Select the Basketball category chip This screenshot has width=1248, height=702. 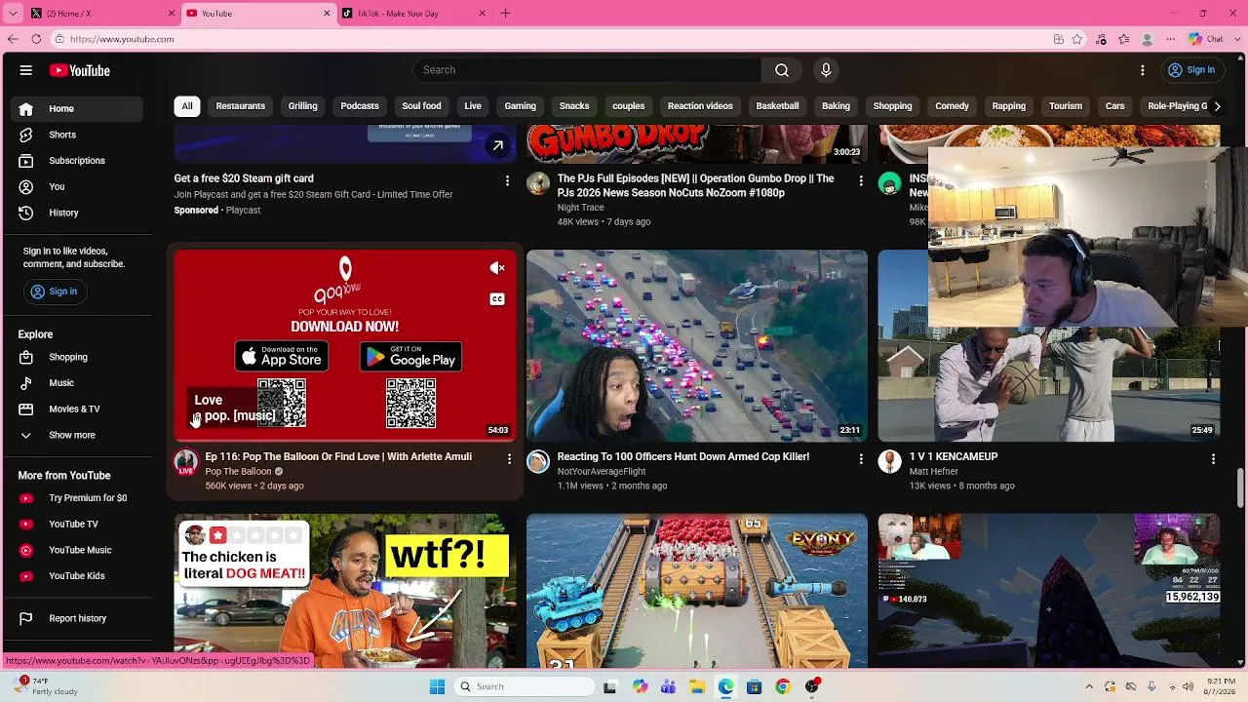click(x=777, y=106)
